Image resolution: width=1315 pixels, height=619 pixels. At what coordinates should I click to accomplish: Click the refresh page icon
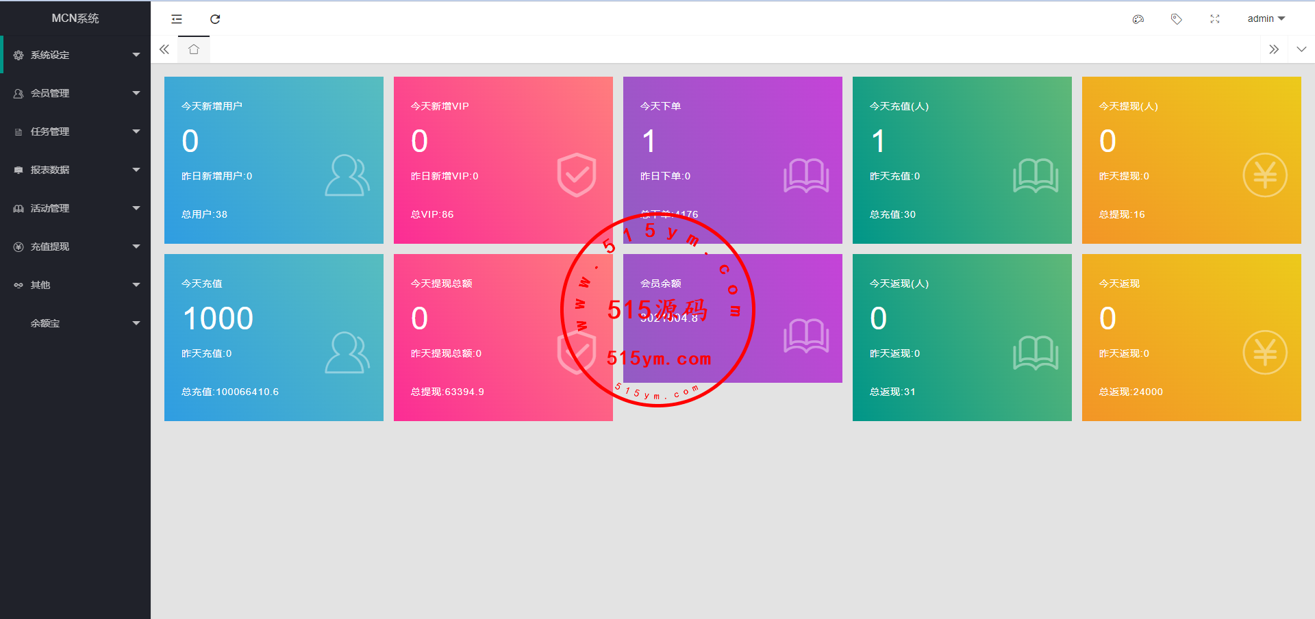click(x=215, y=19)
